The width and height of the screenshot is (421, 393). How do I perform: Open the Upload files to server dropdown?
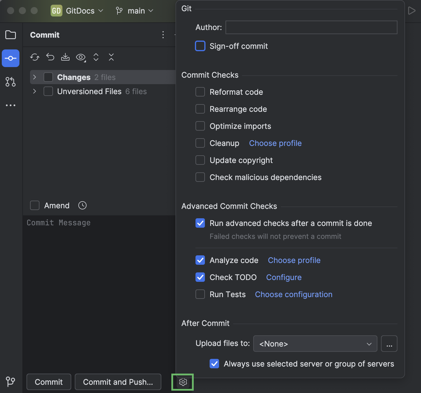pos(315,344)
